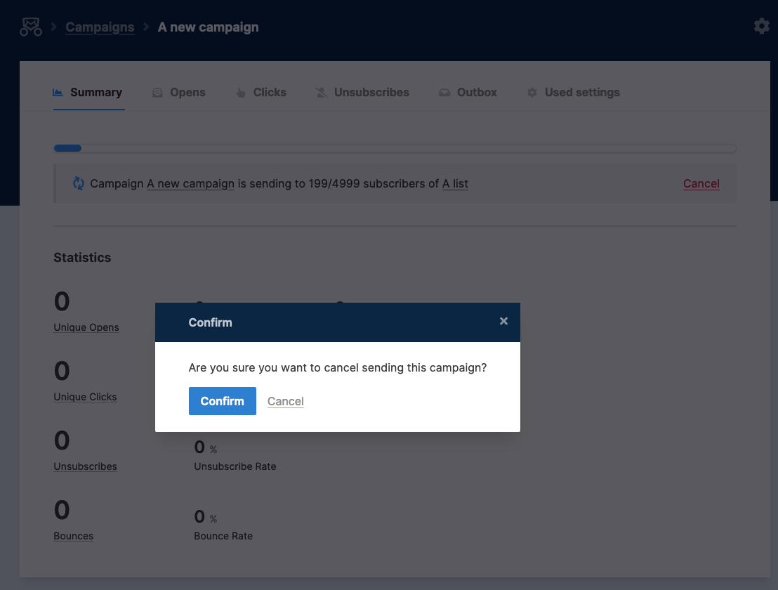Click the sending sync icon
Image resolution: width=778 pixels, height=590 pixels.
pyautogui.click(x=79, y=183)
